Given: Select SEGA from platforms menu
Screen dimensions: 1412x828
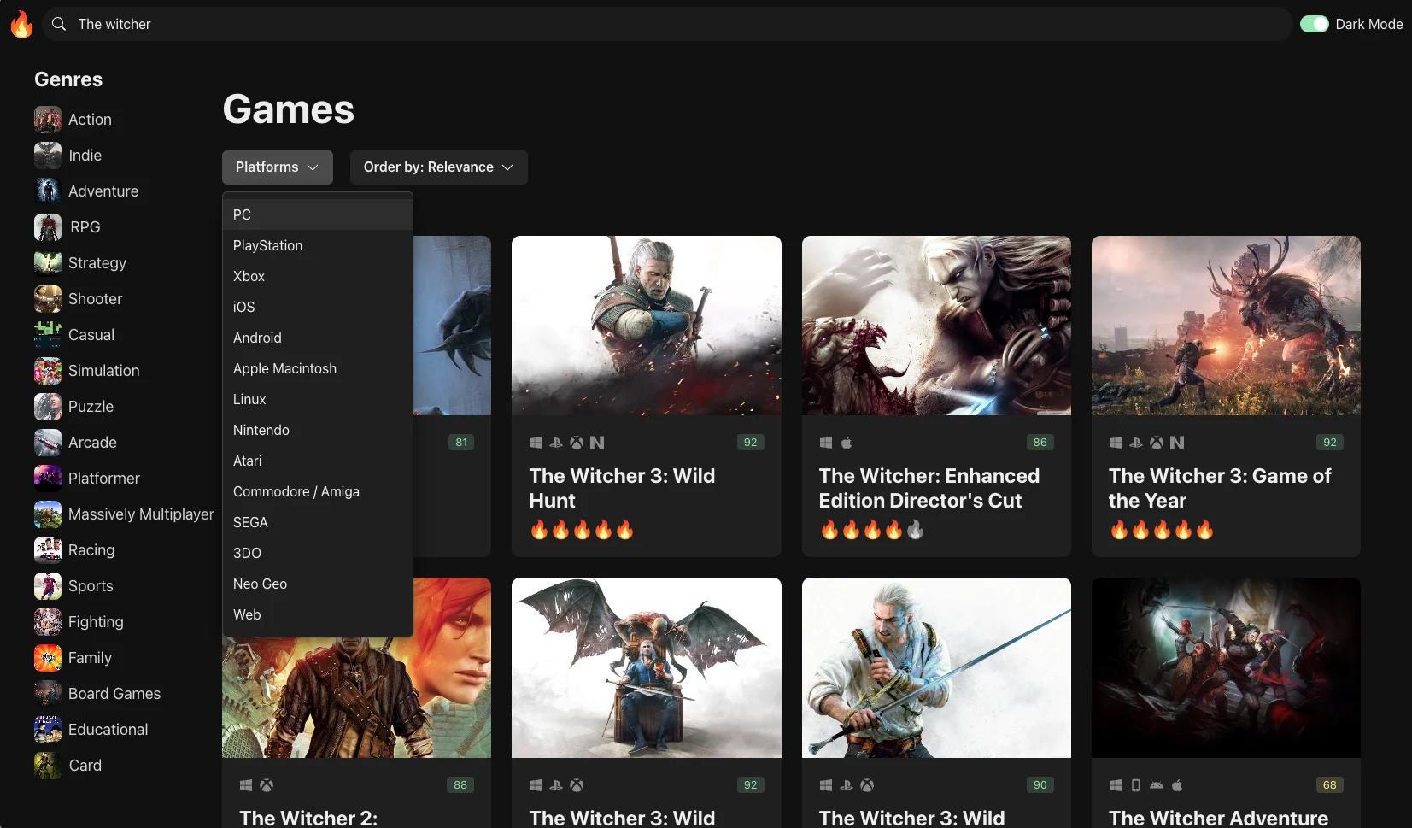Looking at the screenshot, I should coord(318,522).
